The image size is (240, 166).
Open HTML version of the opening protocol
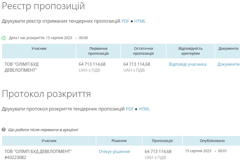point(144,109)
